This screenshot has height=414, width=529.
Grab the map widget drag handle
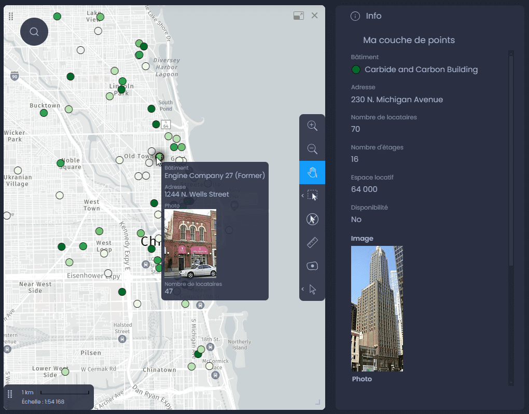[x=11, y=16]
